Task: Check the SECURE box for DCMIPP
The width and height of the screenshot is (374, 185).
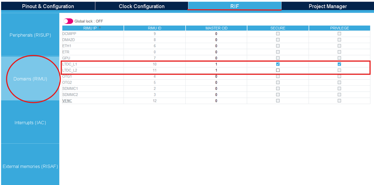Action: point(278,34)
